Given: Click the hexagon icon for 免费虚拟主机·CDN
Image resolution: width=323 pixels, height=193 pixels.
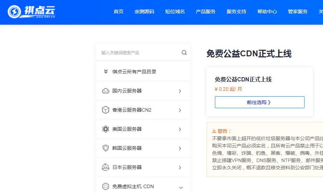Looking at the screenshot, I should pos(106,186).
